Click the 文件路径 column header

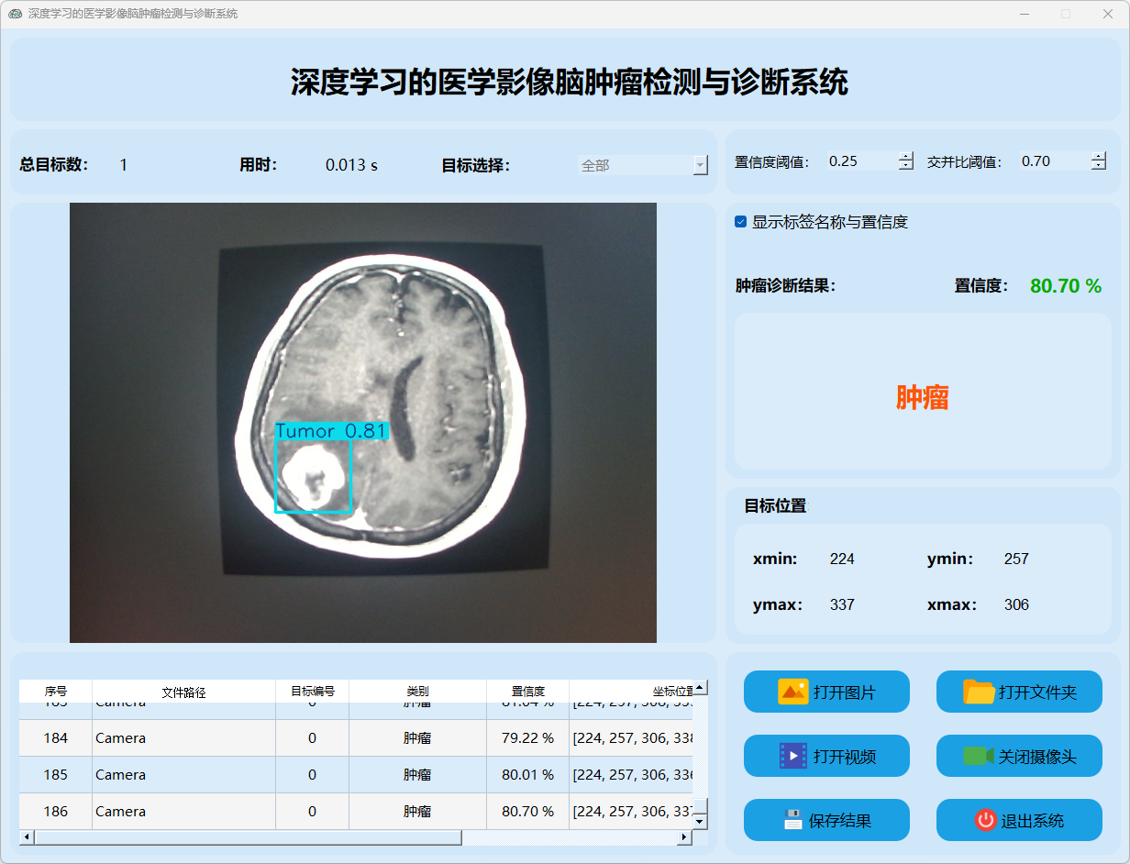click(x=183, y=692)
